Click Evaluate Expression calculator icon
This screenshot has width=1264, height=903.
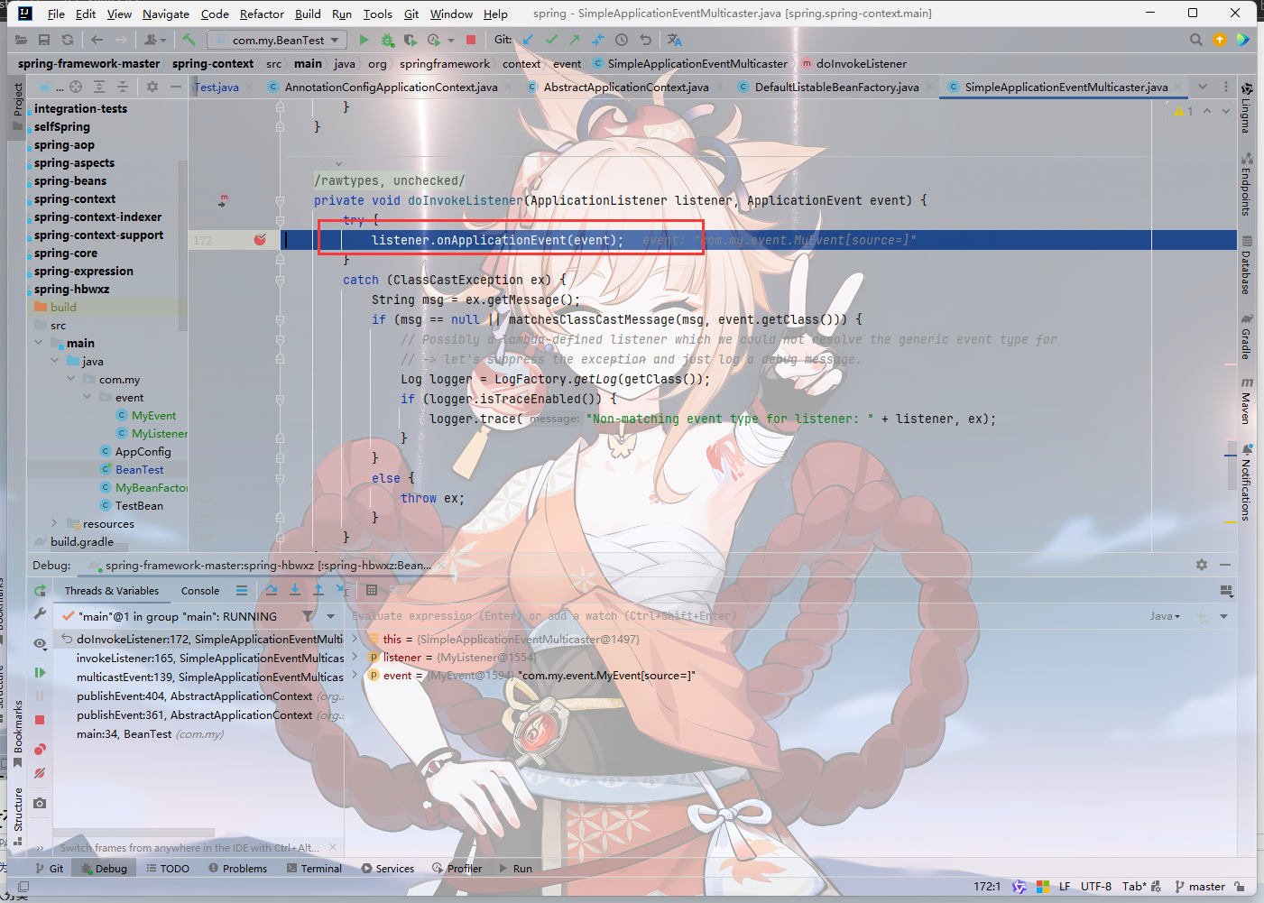point(372,590)
